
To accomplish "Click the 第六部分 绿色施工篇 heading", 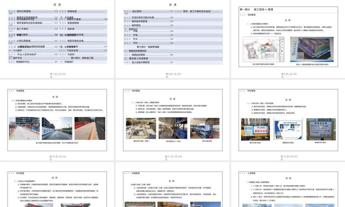I will click(x=82, y=58).
